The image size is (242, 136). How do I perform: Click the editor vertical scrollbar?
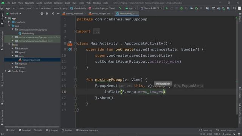point(237,66)
